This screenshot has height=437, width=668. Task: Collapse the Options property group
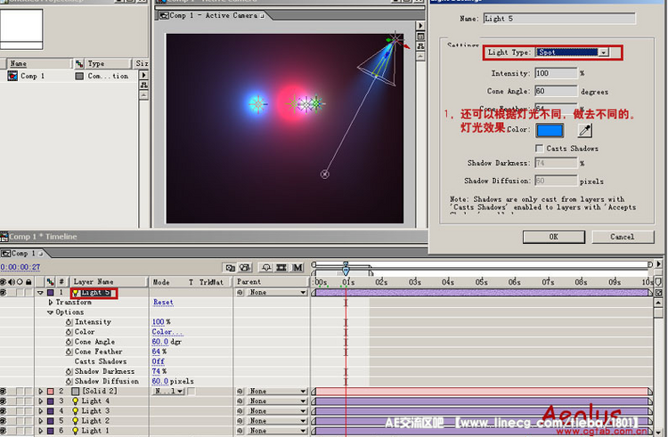[x=51, y=312]
